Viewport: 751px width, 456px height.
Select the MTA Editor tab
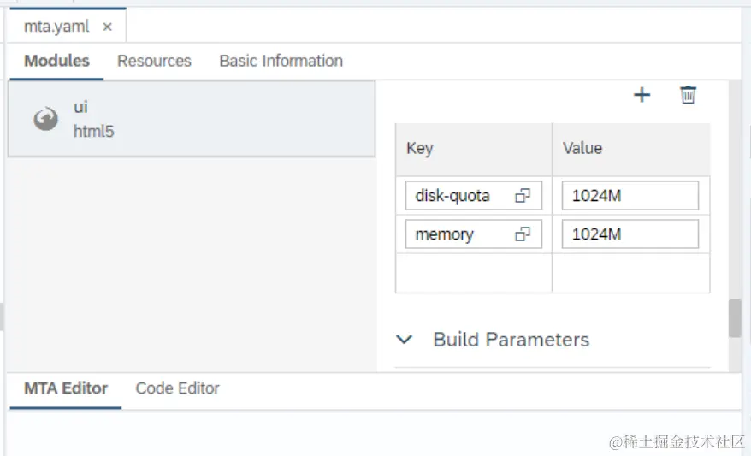(66, 388)
